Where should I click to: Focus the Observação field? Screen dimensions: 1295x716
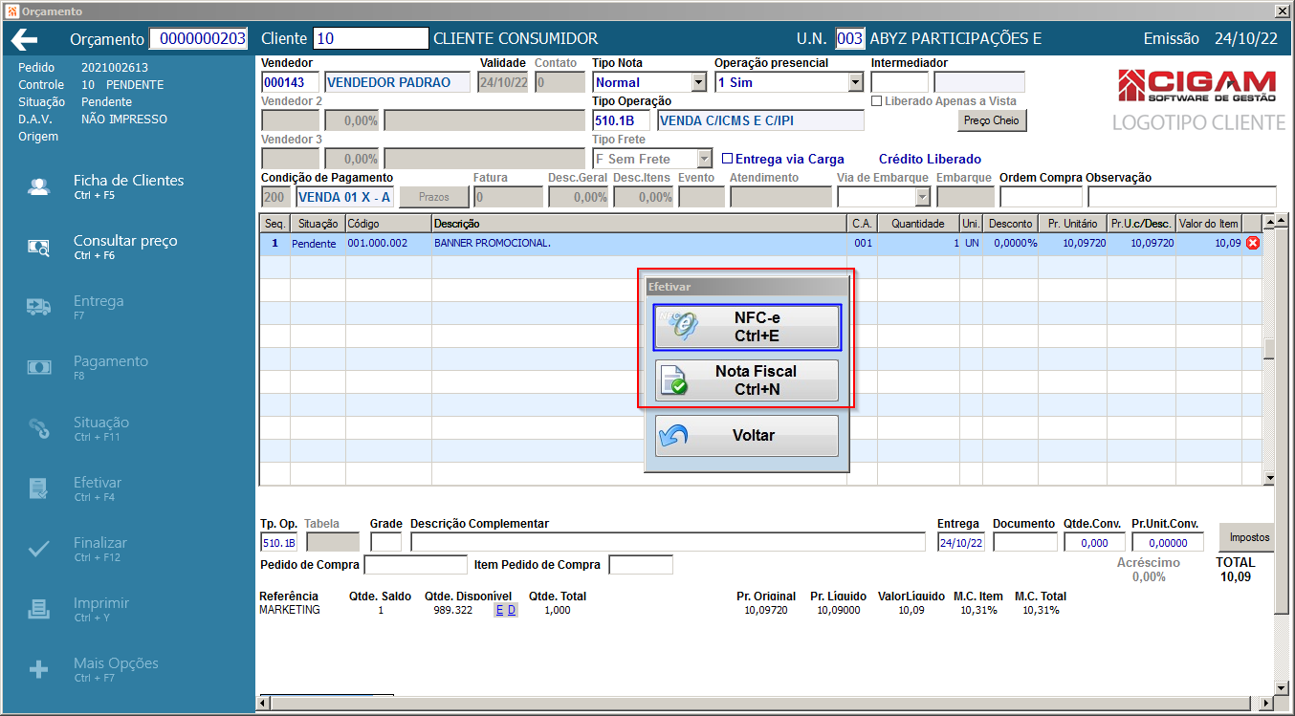[x=1182, y=197]
